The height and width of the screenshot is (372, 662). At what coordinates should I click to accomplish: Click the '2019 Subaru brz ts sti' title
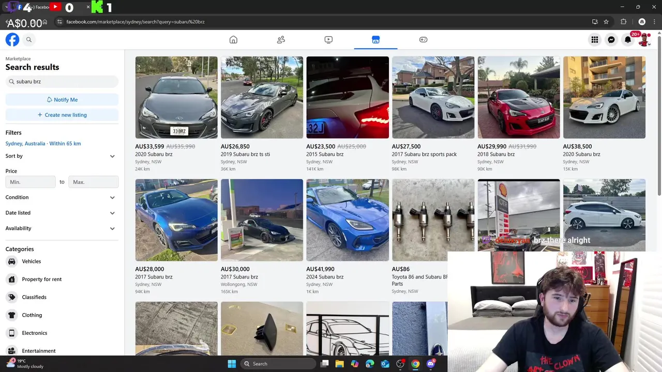(x=245, y=154)
